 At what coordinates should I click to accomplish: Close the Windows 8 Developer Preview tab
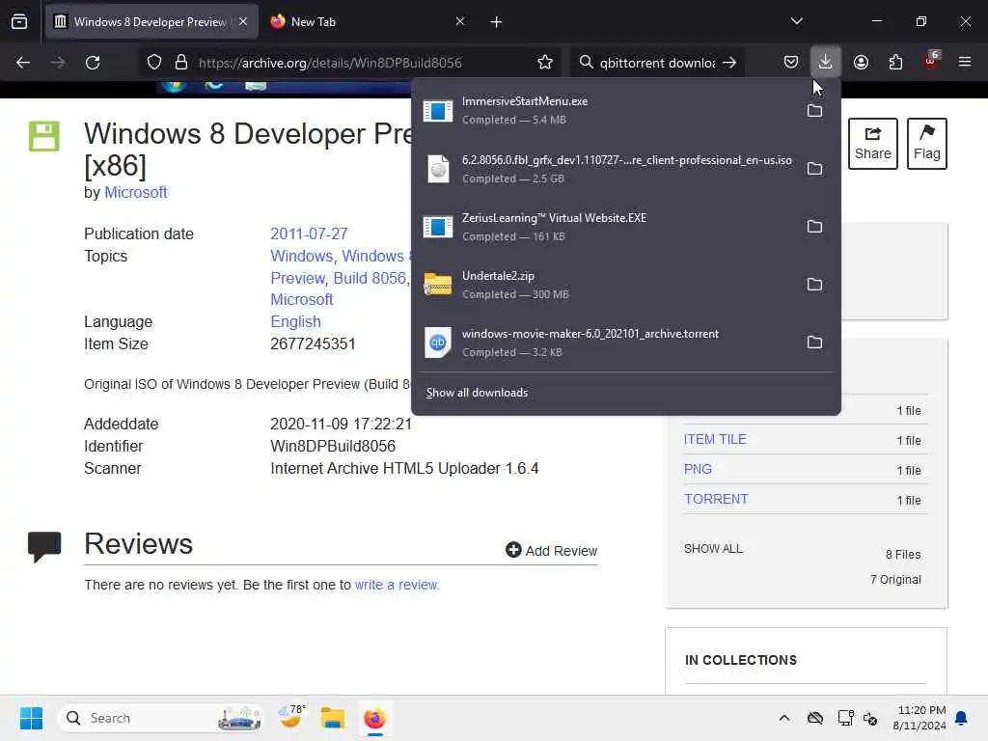pyautogui.click(x=243, y=21)
